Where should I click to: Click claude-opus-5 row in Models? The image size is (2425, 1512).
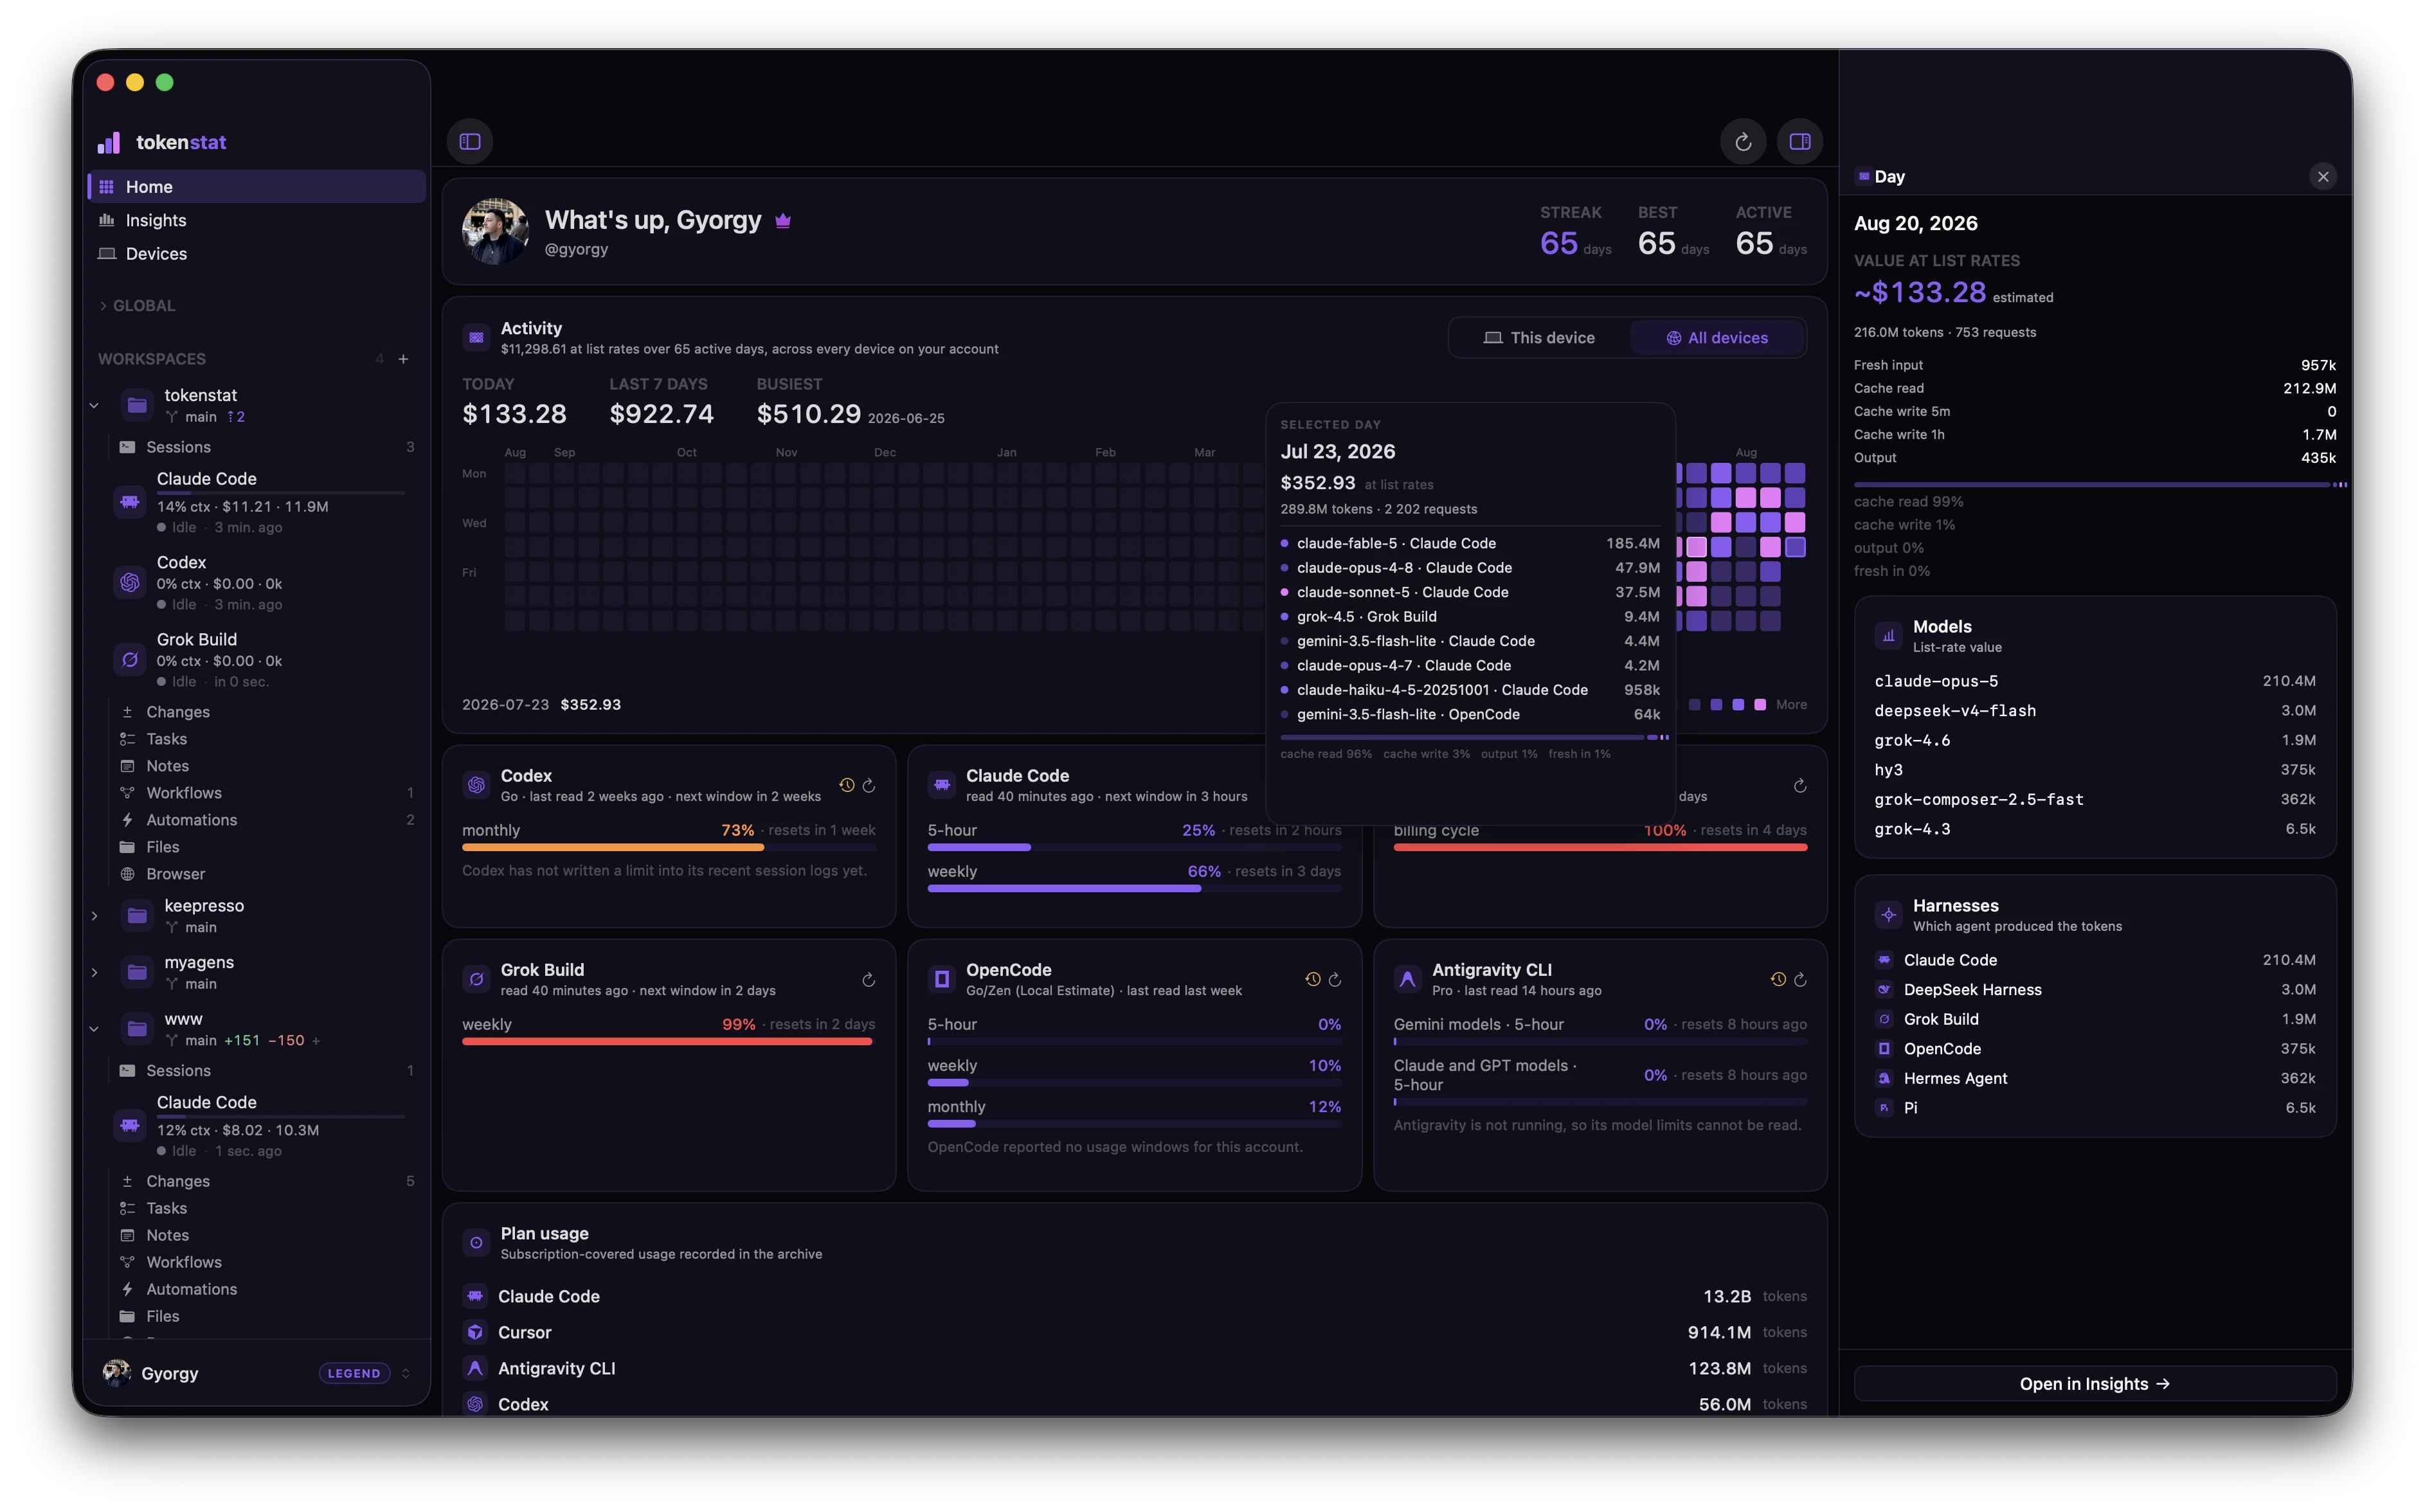2095,681
